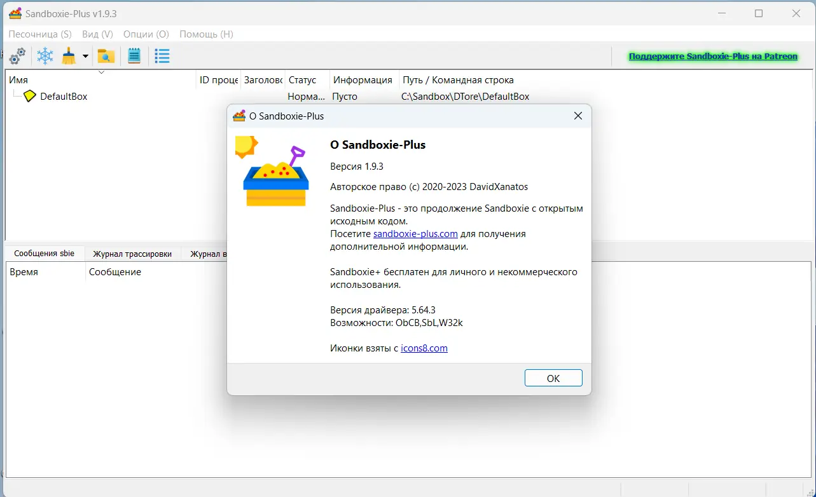Click the Пусто information cell

coord(345,97)
